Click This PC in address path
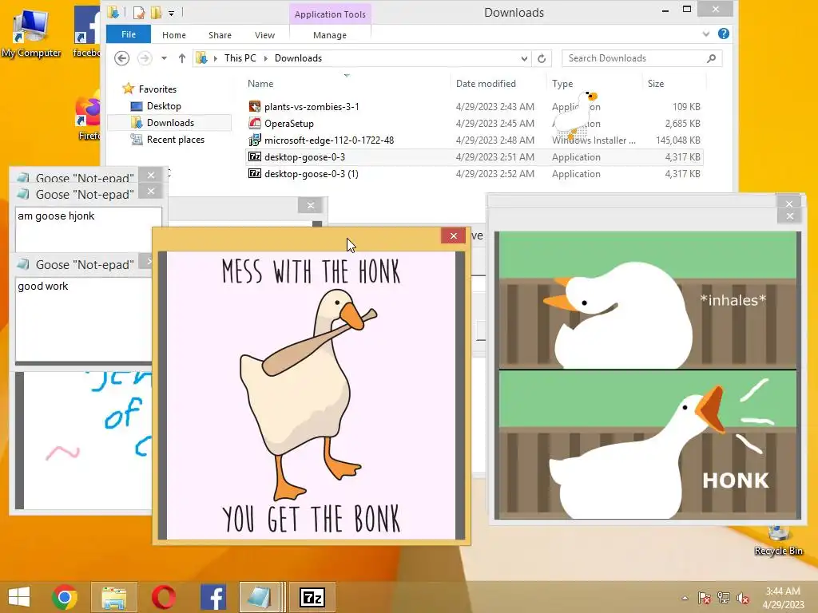 (240, 58)
